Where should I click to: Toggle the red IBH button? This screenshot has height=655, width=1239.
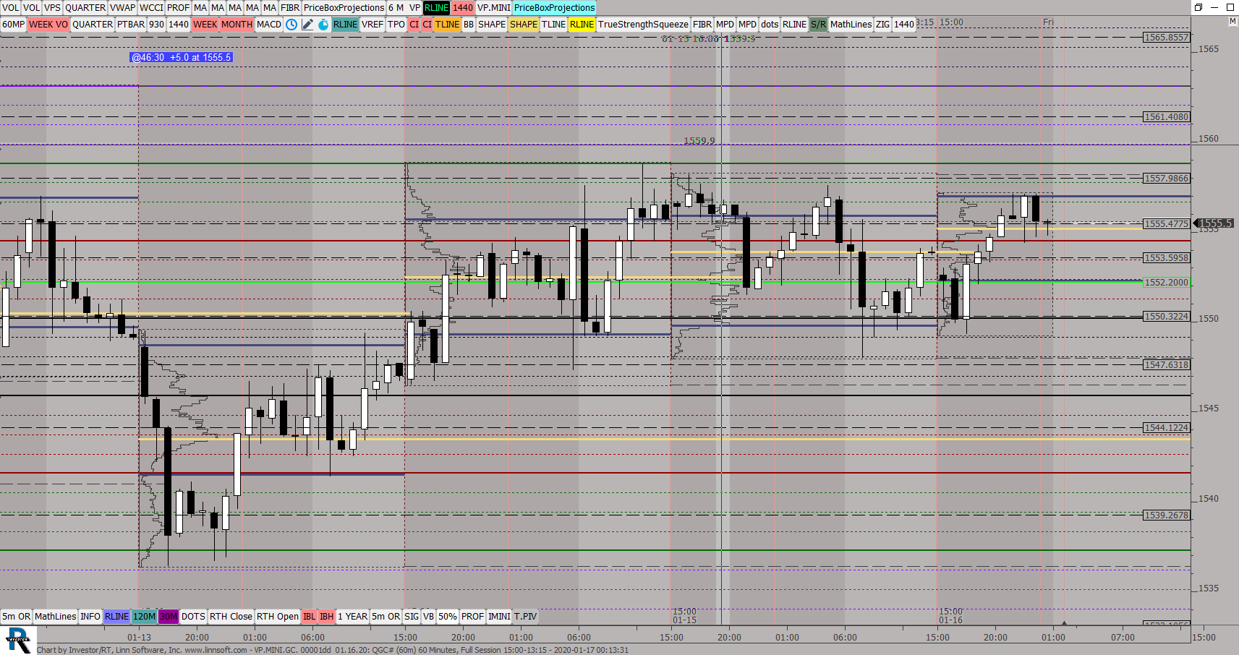point(327,617)
